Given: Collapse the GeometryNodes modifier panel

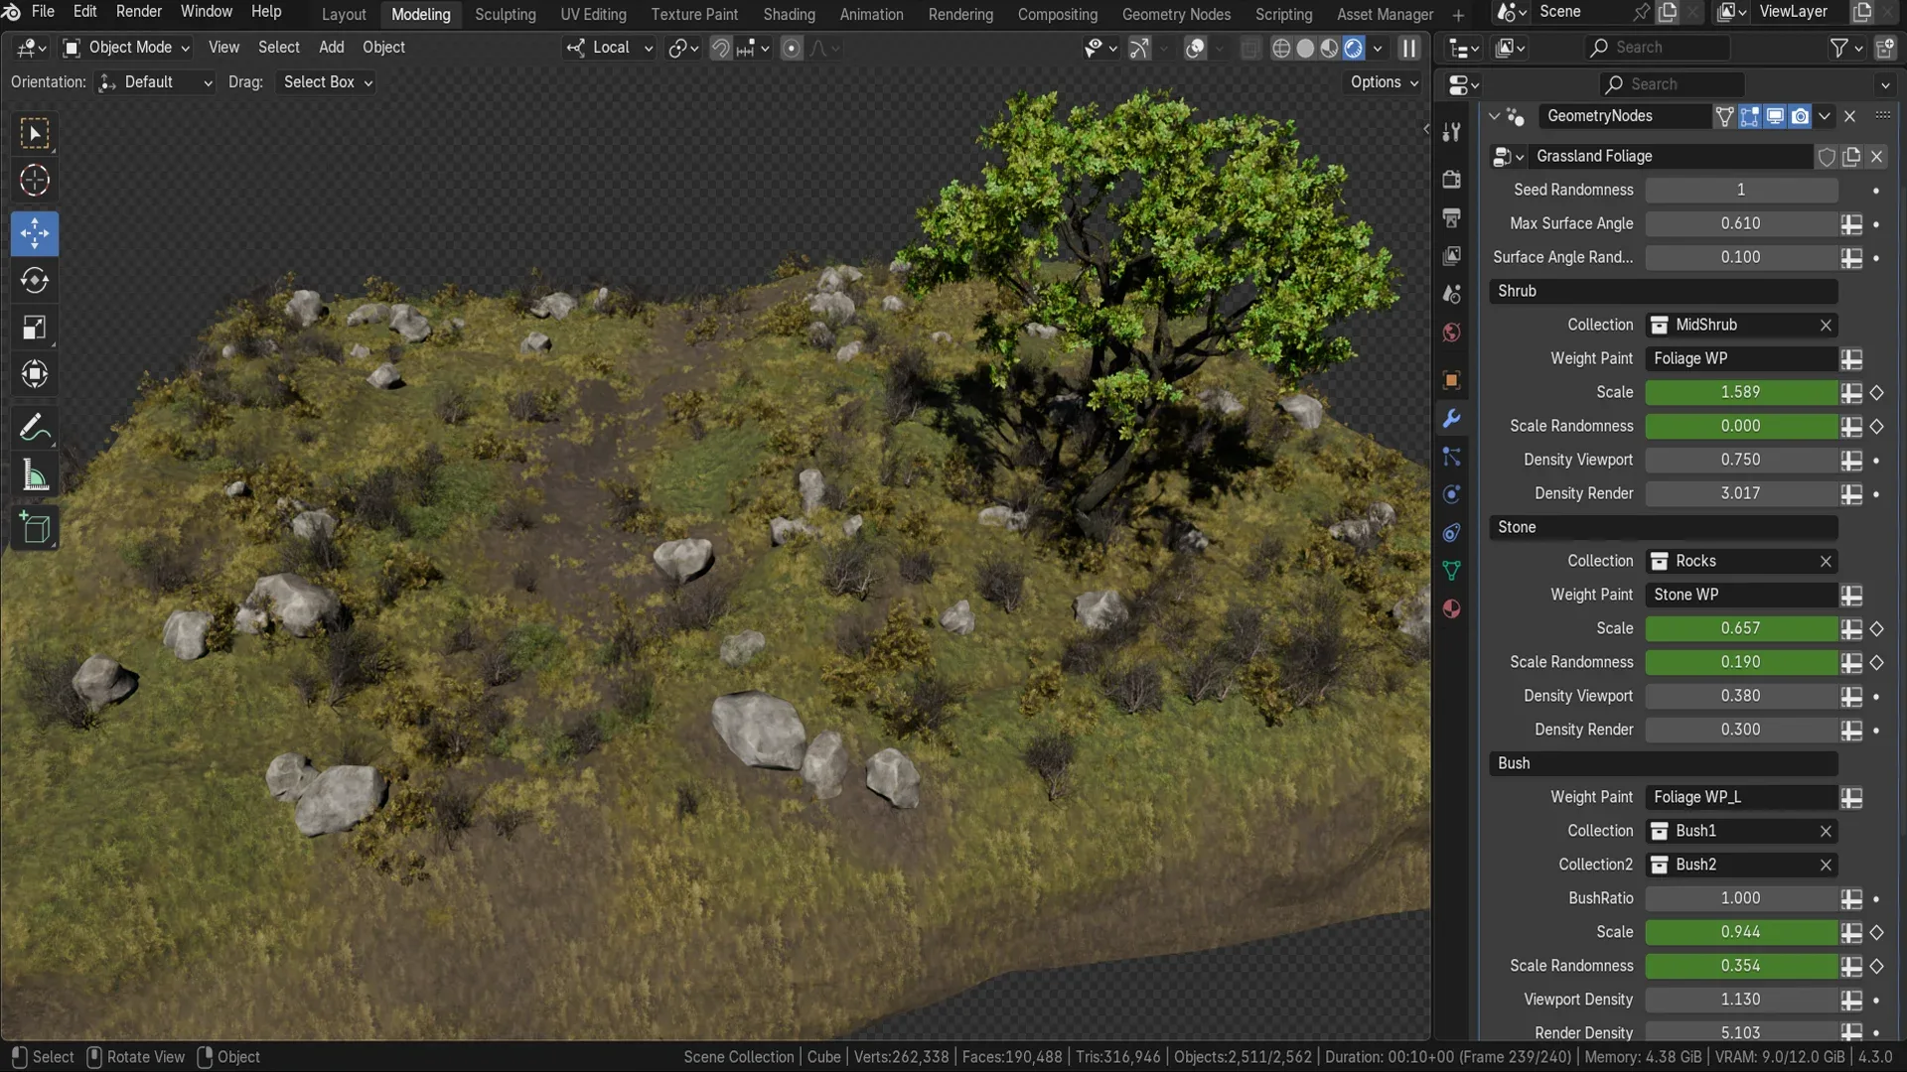Looking at the screenshot, I should pos(1494,116).
